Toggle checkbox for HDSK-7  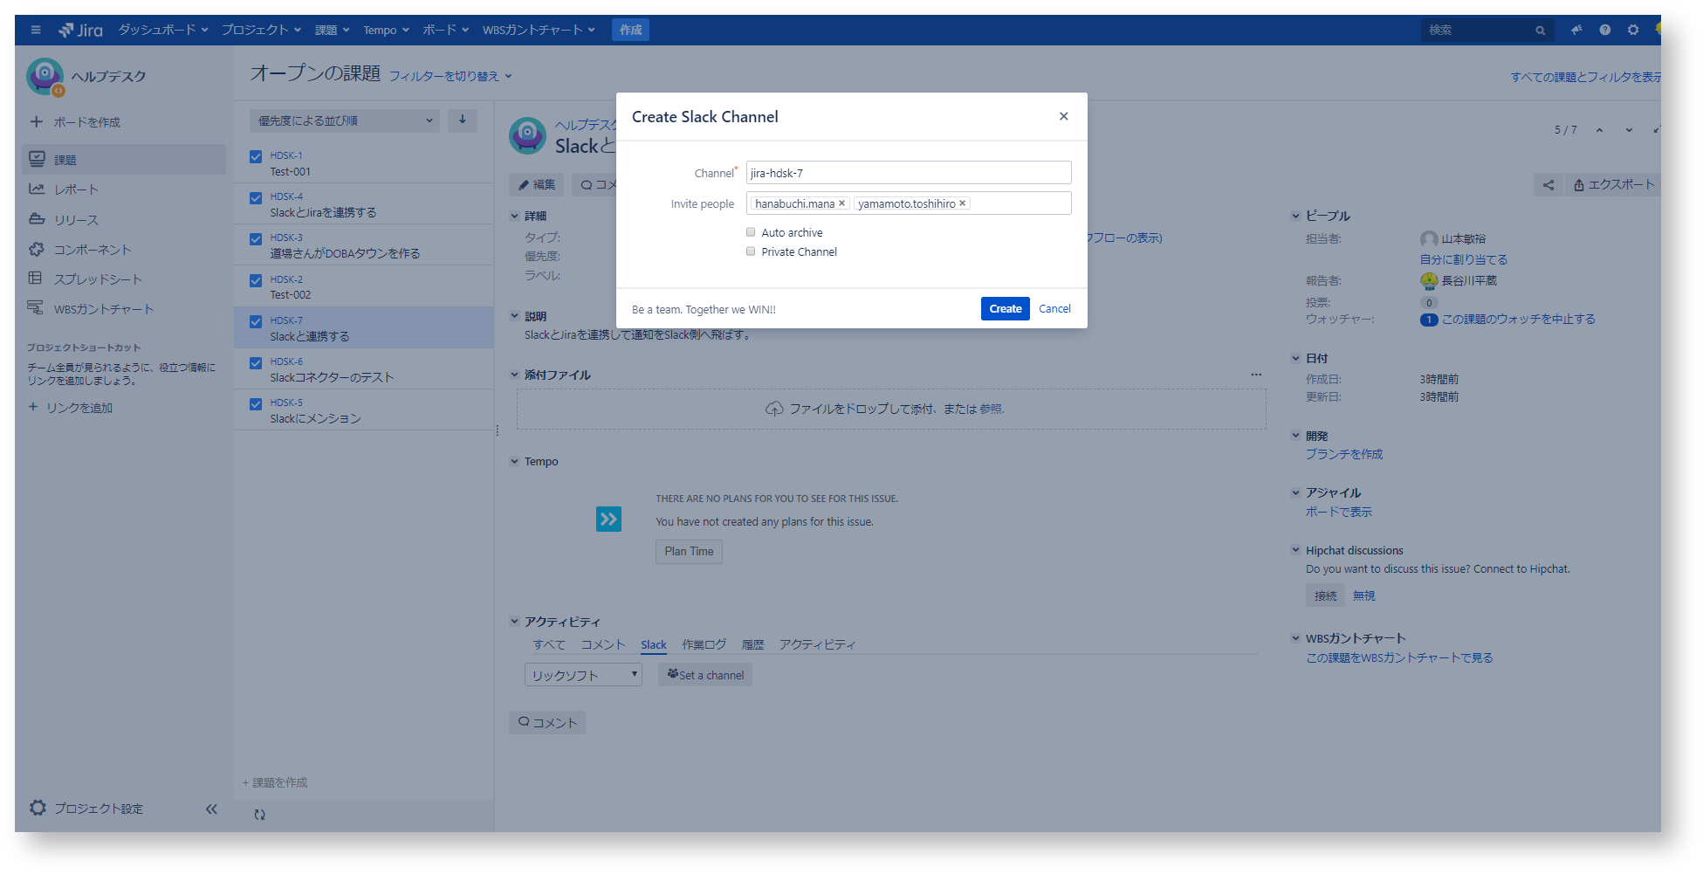(256, 322)
